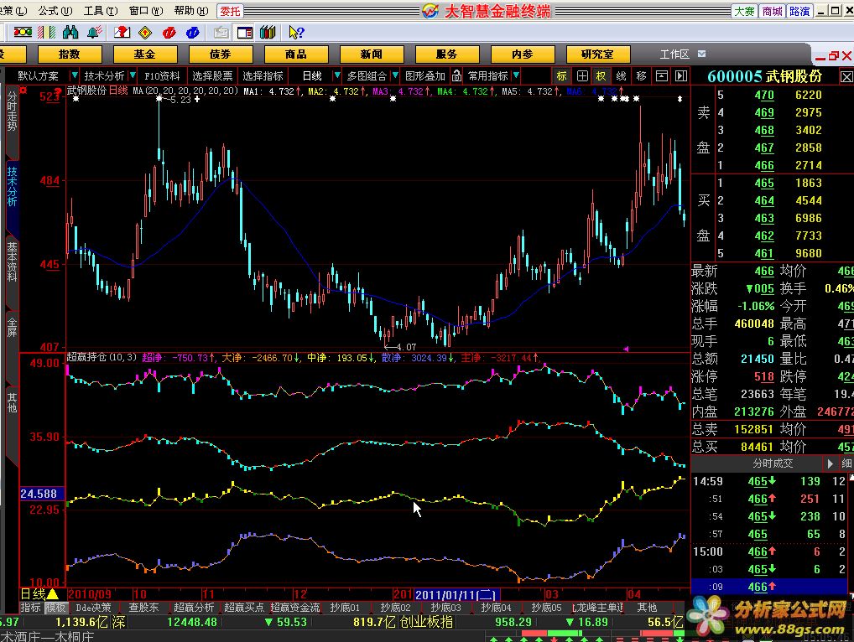Viewport: 854px width, 642px height.
Task: Click the 新闻 yellow button
Action: point(372,54)
